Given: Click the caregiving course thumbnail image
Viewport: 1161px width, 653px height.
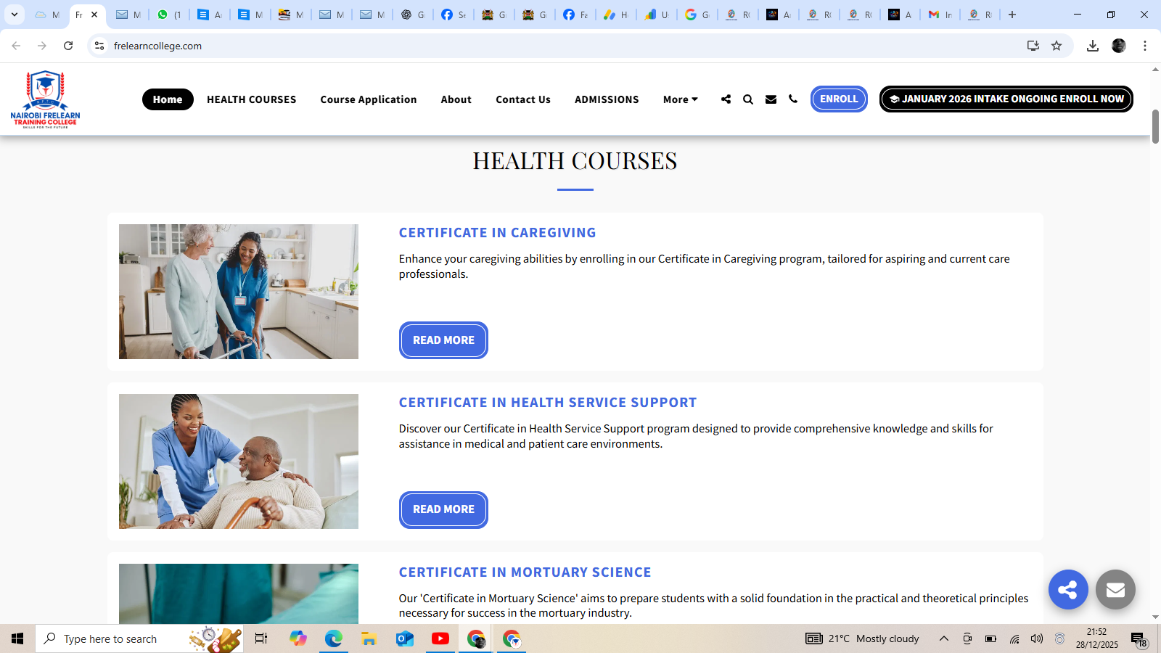Looking at the screenshot, I should coord(239,292).
